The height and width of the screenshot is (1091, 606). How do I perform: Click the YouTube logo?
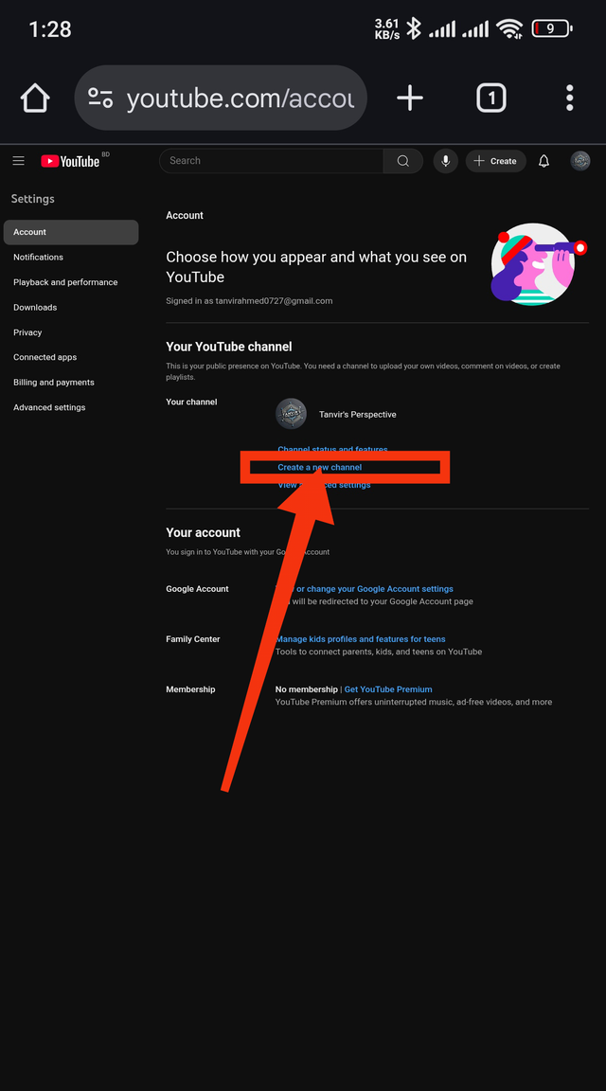[x=70, y=161]
